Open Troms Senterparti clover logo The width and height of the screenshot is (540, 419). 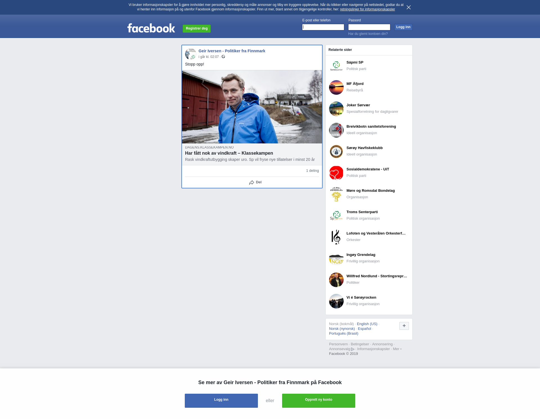coord(336,216)
